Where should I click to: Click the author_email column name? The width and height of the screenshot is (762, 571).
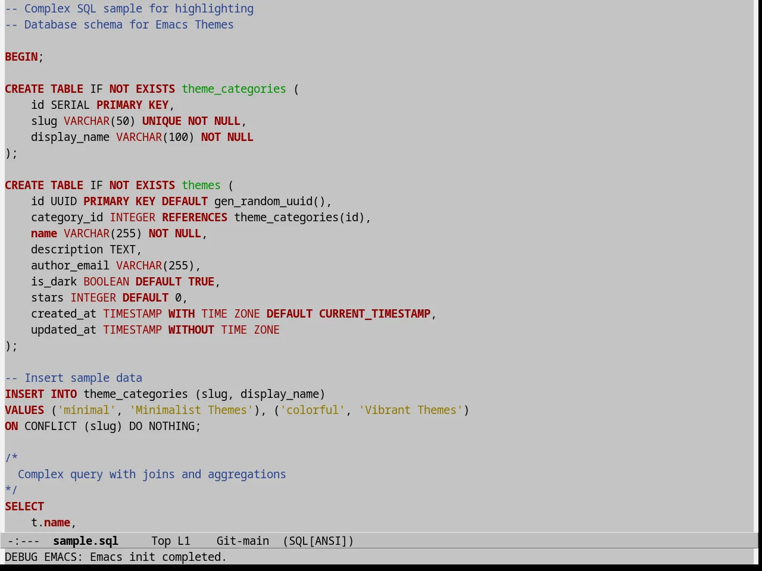pos(70,265)
